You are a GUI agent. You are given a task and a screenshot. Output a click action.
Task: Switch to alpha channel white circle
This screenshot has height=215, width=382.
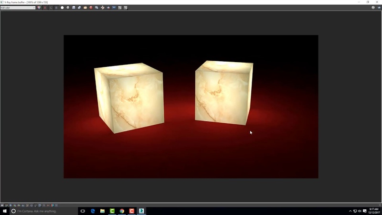[62, 8]
